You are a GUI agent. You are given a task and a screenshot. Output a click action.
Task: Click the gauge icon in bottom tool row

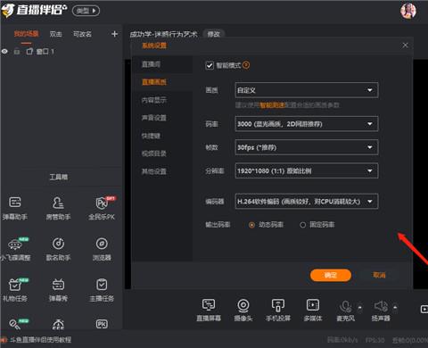coord(58,324)
